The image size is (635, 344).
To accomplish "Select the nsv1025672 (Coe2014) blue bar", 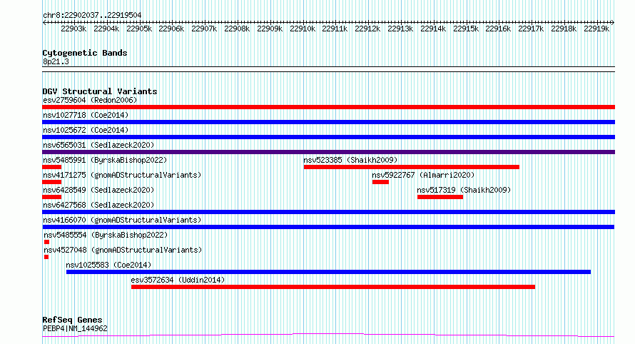I will point(328,137).
